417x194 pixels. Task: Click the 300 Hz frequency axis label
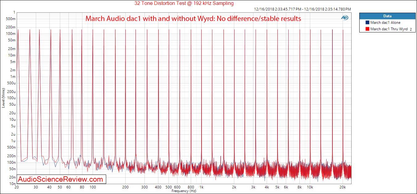click(144, 187)
